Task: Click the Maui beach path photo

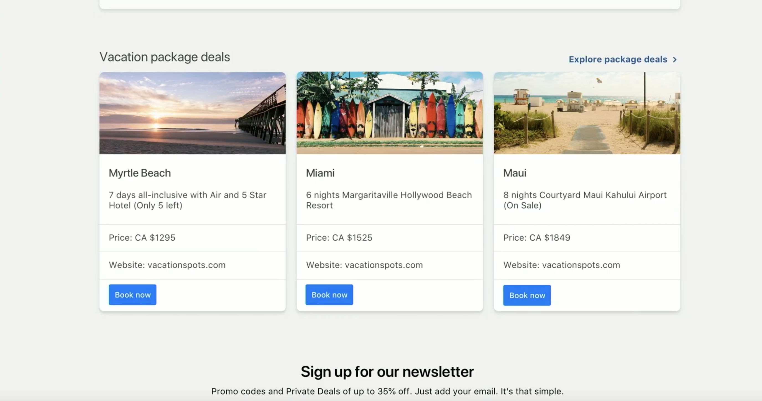Action: pyautogui.click(x=587, y=113)
